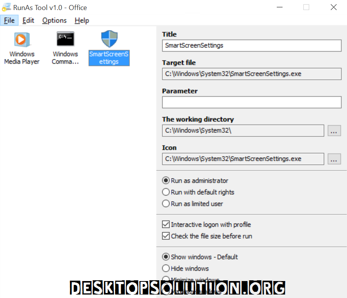Click the Icon path field
The image size is (347, 298).
243,159
